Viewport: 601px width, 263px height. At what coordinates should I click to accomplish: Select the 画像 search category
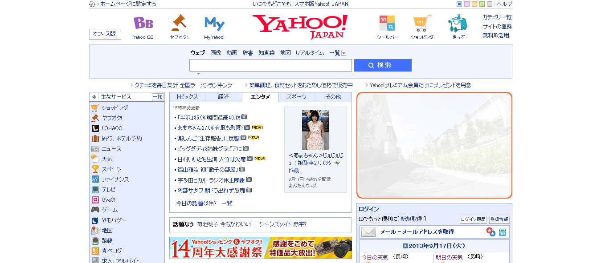(x=216, y=53)
